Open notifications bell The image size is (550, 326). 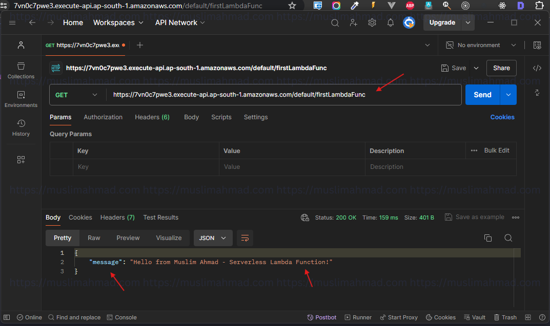390,23
